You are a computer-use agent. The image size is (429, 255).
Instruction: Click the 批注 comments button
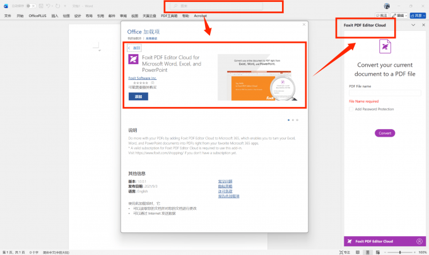[382, 16]
